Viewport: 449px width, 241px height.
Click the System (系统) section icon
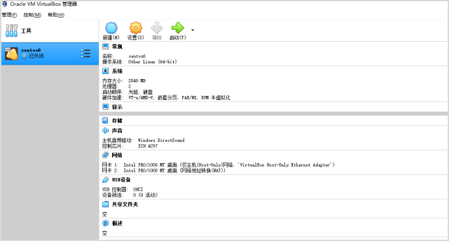106,71
